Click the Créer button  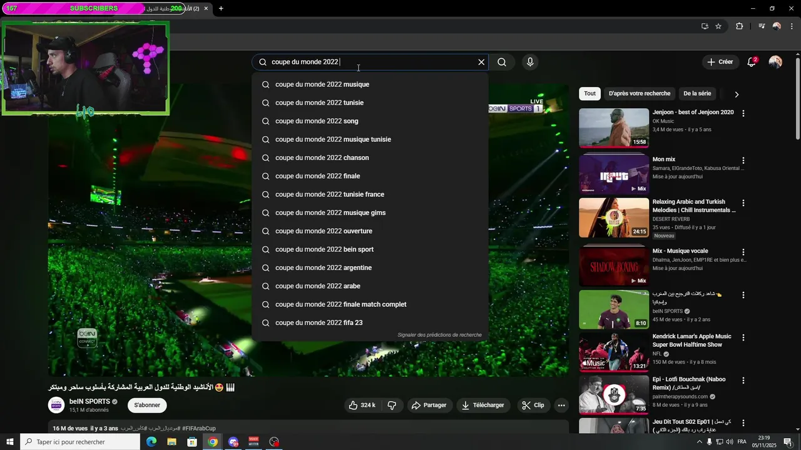tap(720, 62)
